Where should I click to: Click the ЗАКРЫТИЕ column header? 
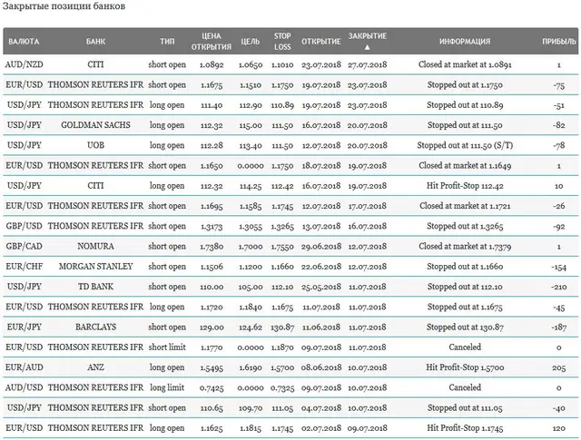pos(367,36)
